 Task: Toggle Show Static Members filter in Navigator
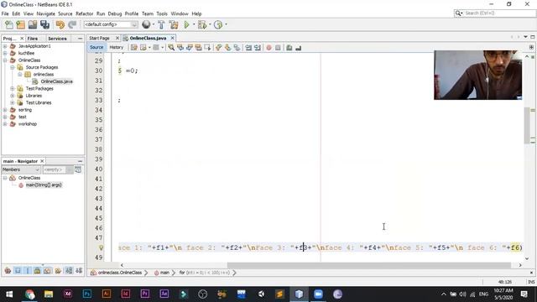point(28,270)
